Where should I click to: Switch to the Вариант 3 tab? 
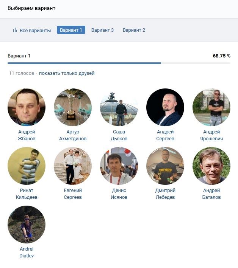[102, 30]
